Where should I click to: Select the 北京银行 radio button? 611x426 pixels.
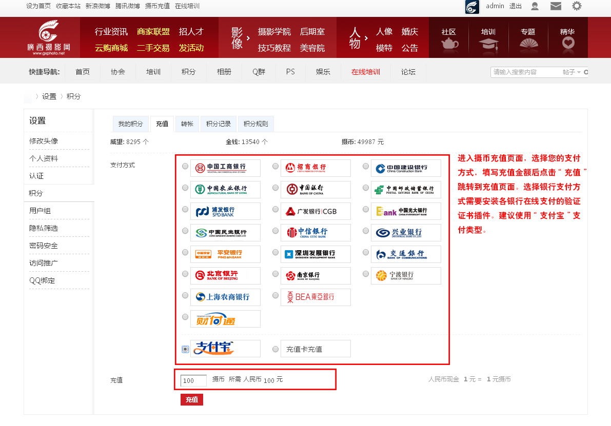pyautogui.click(x=185, y=274)
